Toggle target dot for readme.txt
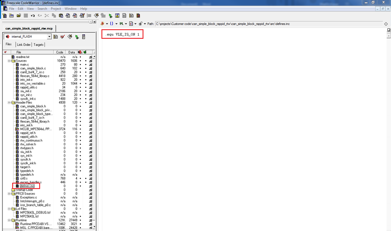This screenshot has width=391, height=231. click(80, 57)
